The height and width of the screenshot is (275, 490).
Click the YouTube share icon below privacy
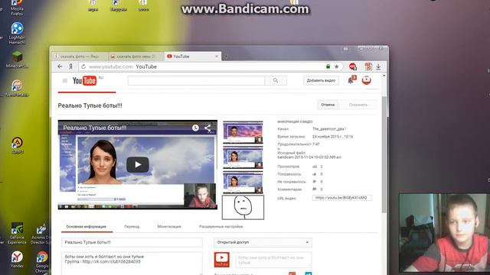pos(221,260)
